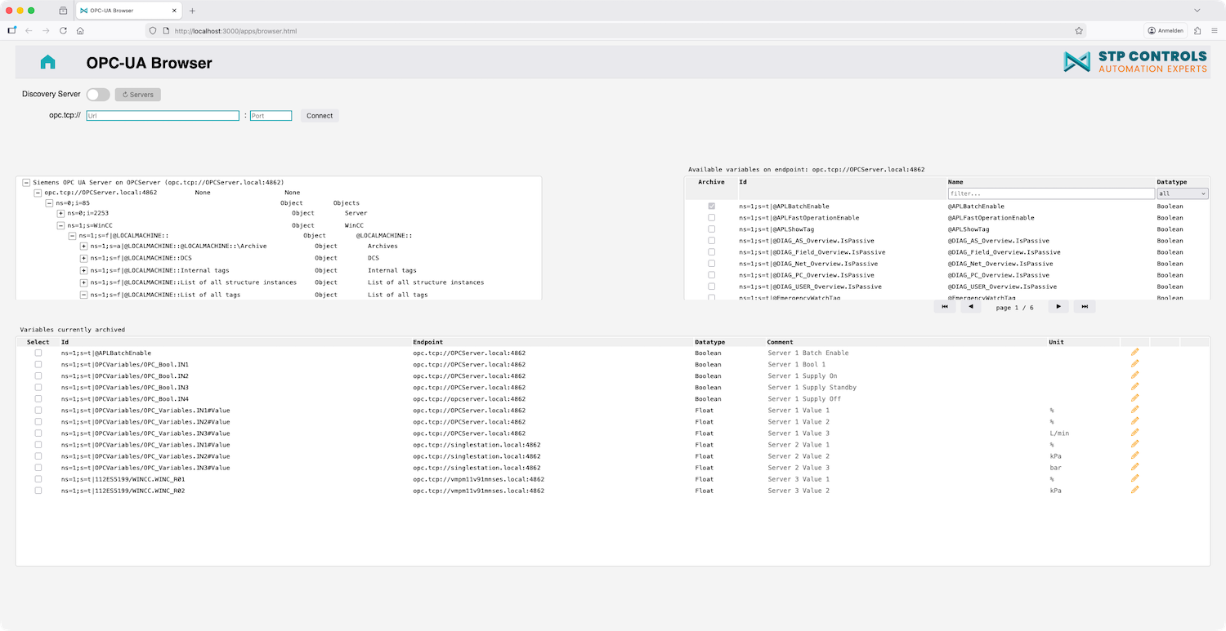Image resolution: width=1226 pixels, height=631 pixels.
Task: Click the Anmelden menu item
Action: [1164, 30]
